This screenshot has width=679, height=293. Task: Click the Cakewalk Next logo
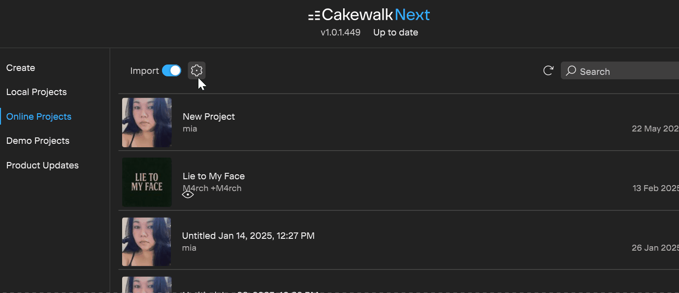(x=369, y=15)
